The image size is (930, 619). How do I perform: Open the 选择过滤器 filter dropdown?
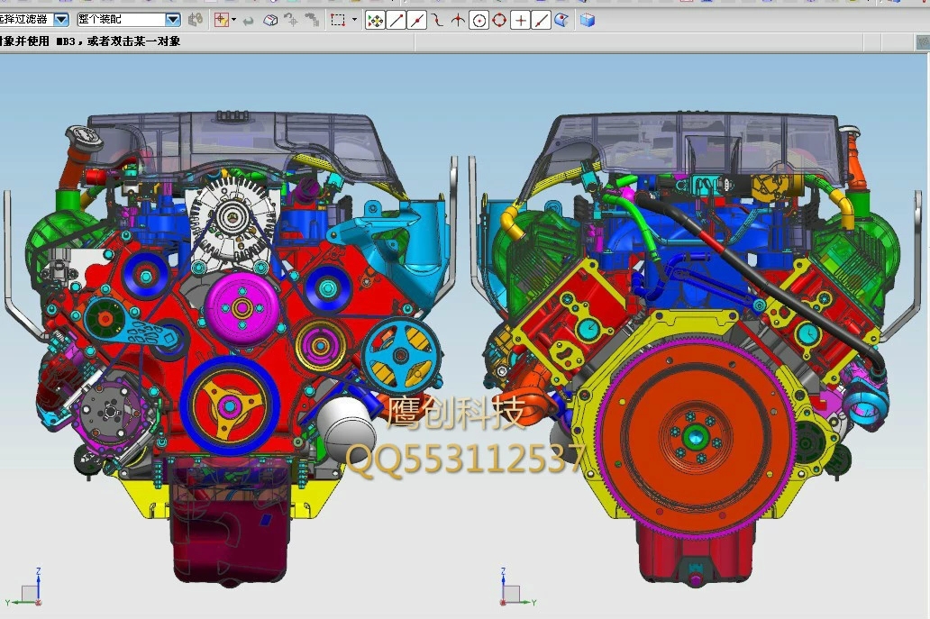[61, 20]
